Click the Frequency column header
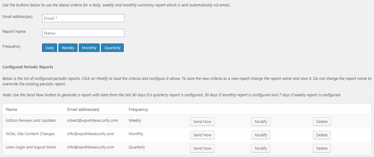The height and width of the screenshot is (157, 374). click(x=138, y=109)
